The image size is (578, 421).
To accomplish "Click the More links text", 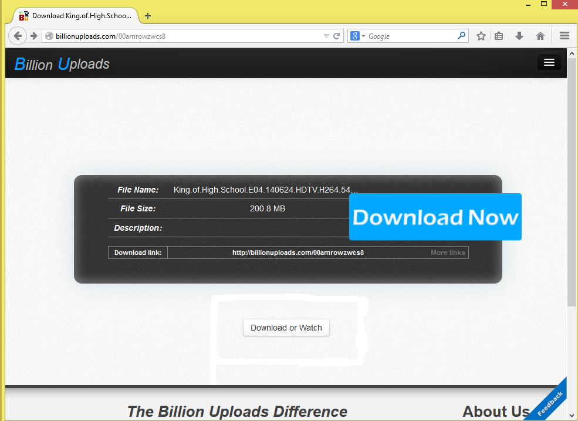I will point(448,252).
